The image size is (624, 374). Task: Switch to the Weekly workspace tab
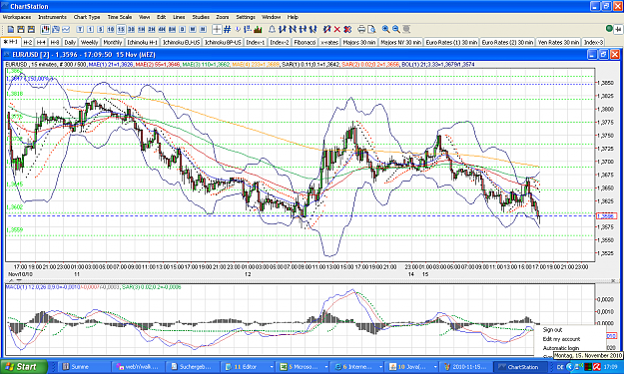[x=89, y=42]
